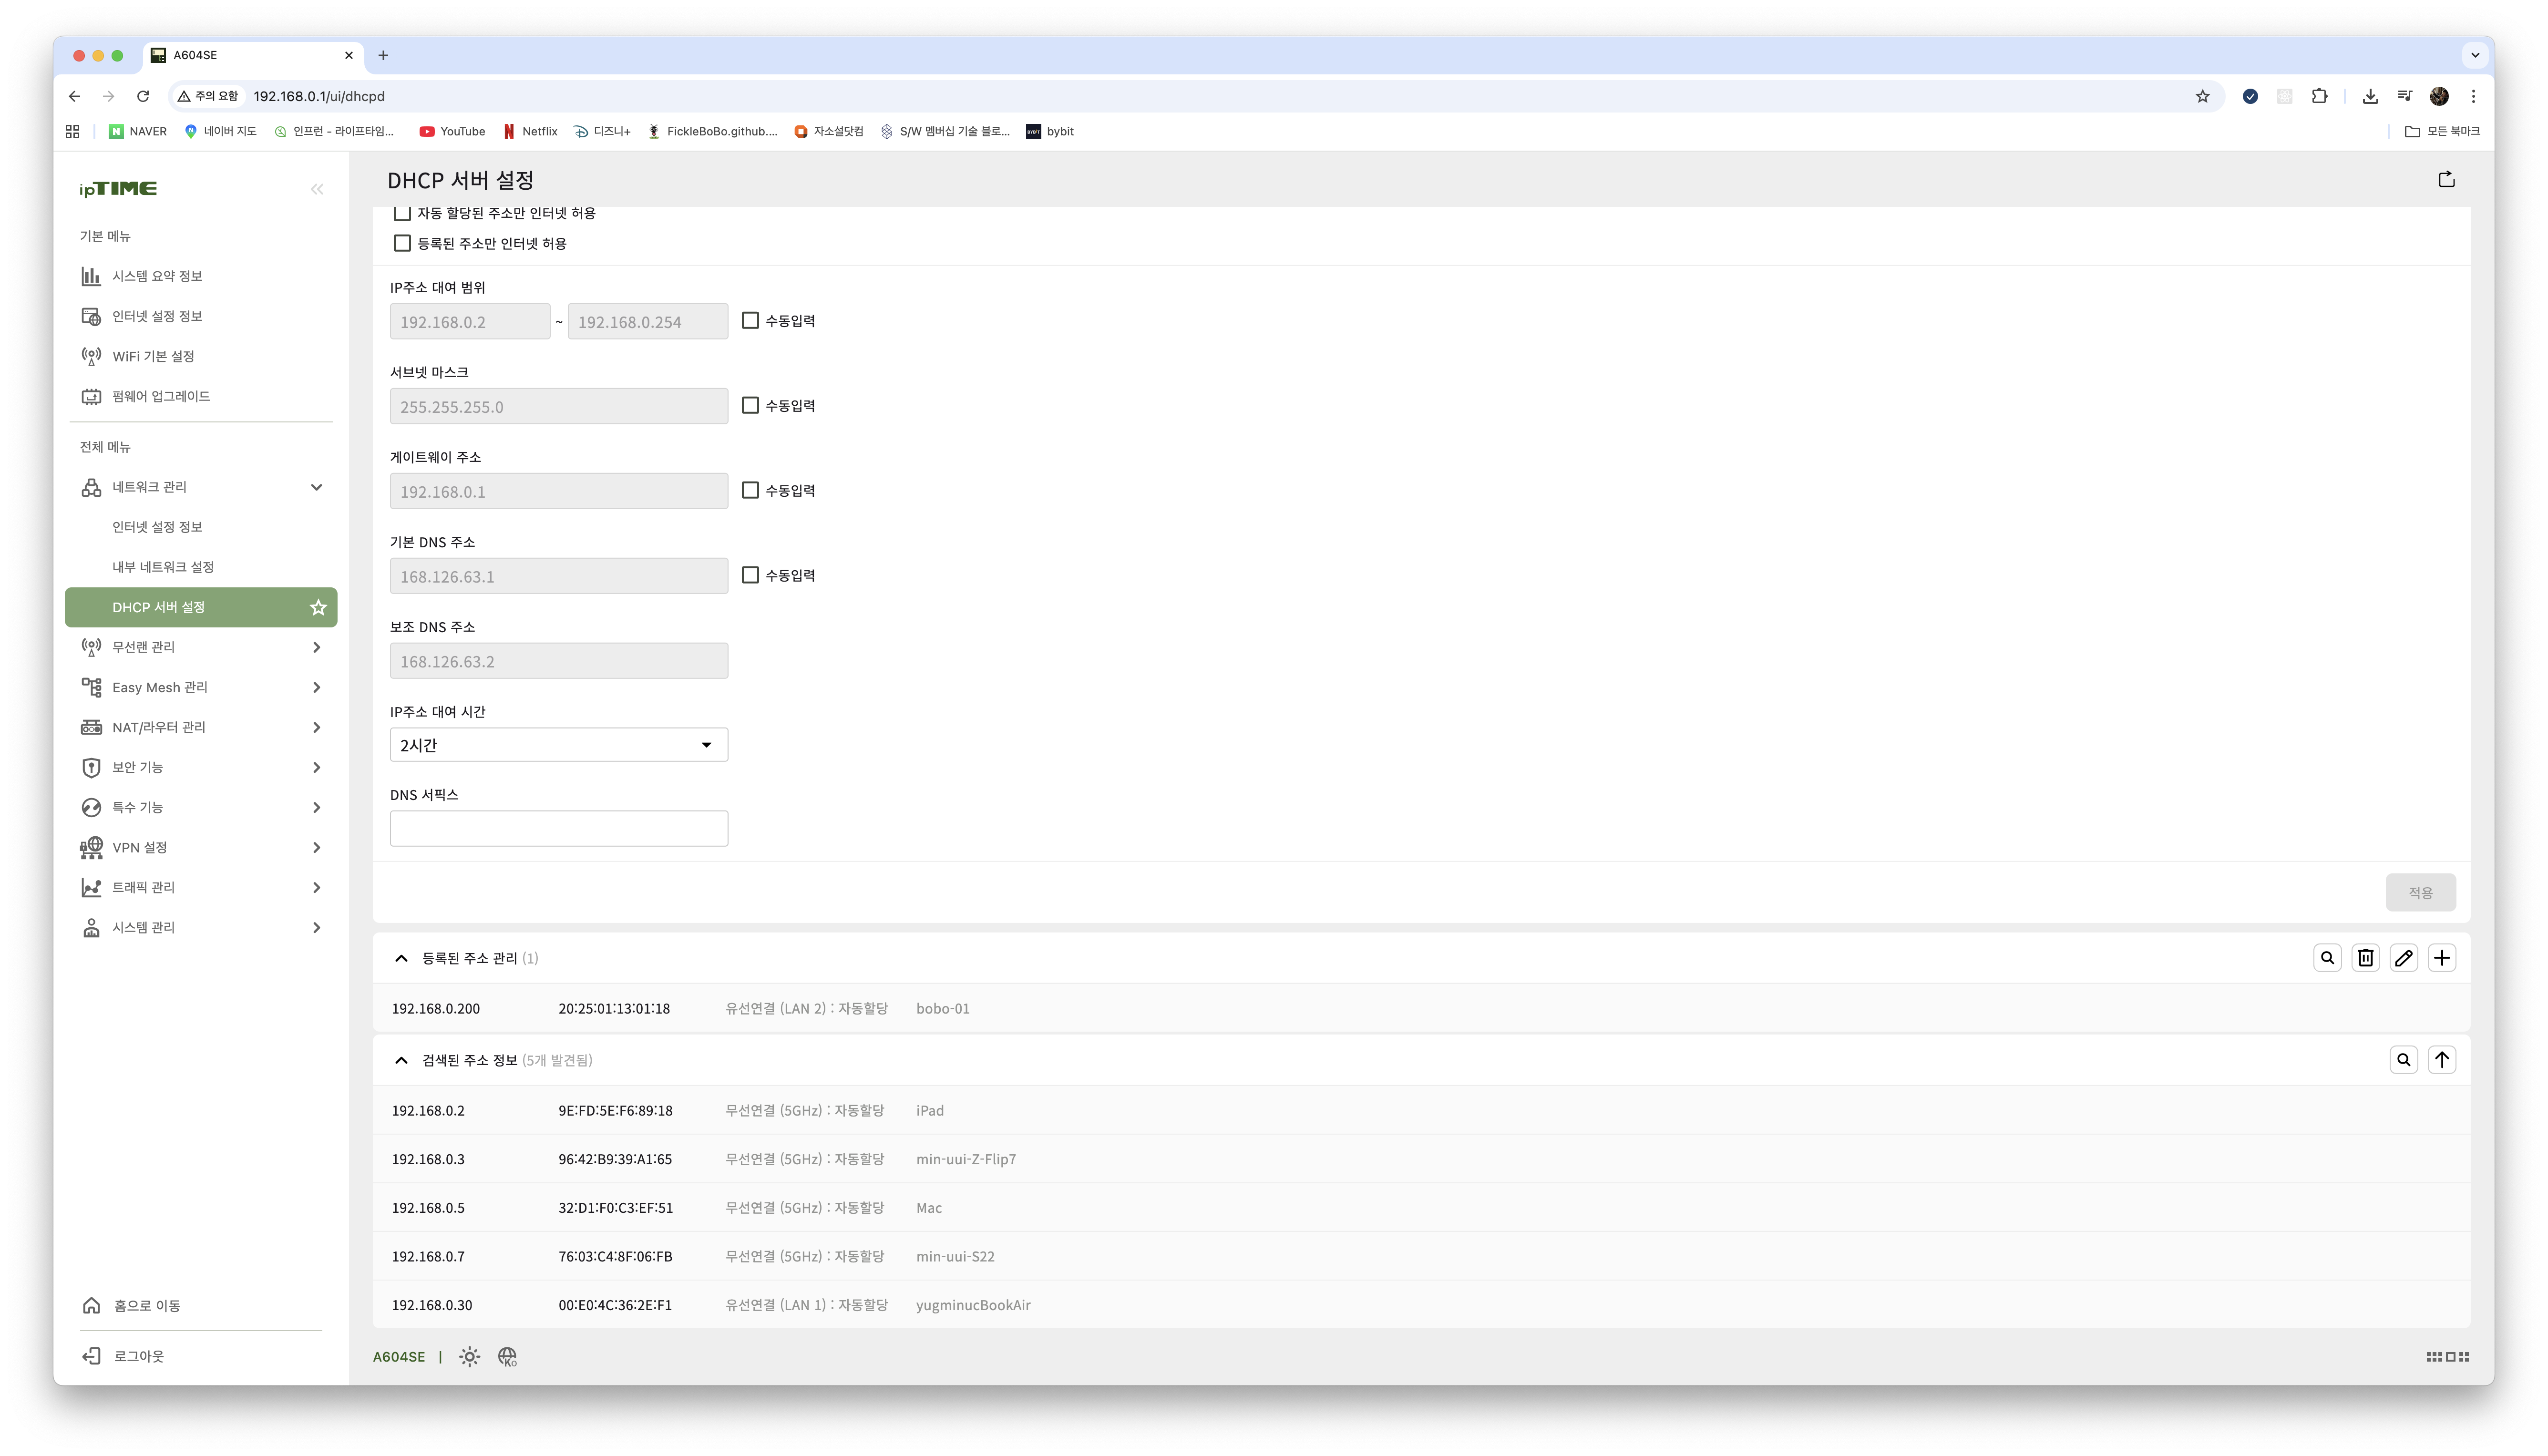Click the pencil edit icon in registered addresses
Viewport: 2548px width, 1456px height.
click(x=2403, y=958)
